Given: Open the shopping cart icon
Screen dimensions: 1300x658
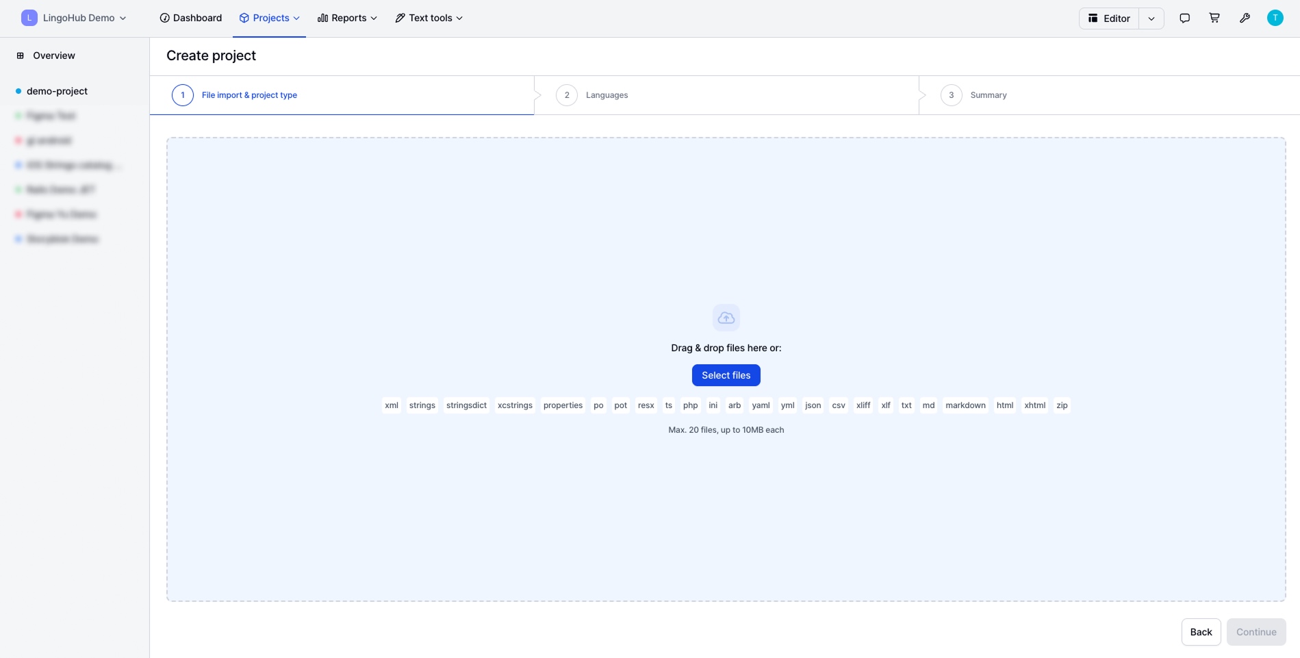Looking at the screenshot, I should coord(1214,18).
